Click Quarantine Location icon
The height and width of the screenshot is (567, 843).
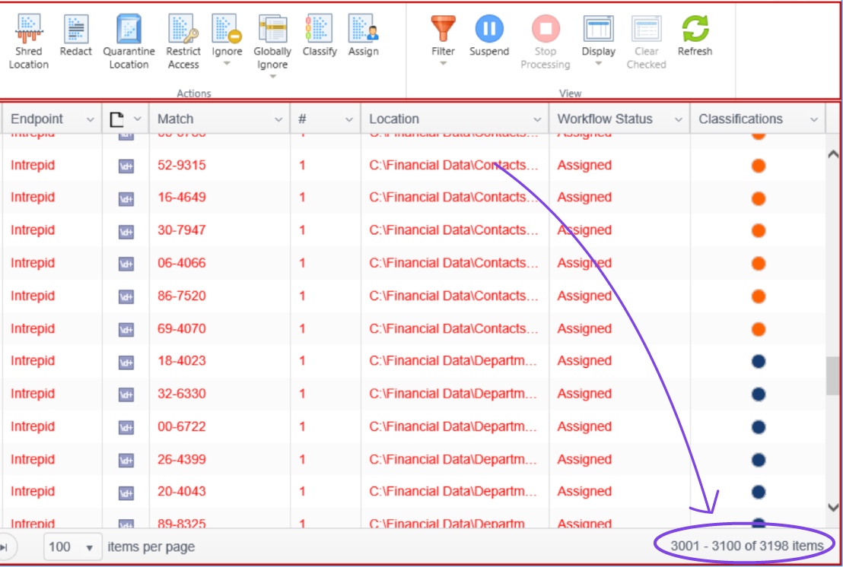pyautogui.click(x=129, y=28)
